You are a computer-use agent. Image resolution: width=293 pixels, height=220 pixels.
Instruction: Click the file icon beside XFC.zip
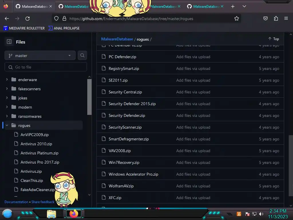pyautogui.click(x=104, y=197)
